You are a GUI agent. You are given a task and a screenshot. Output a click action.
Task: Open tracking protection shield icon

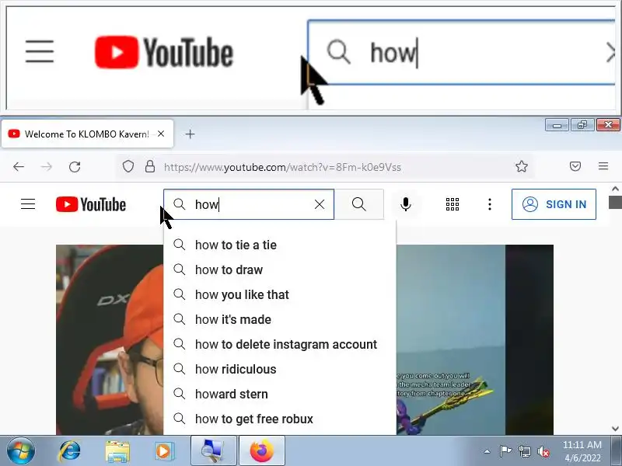(128, 166)
